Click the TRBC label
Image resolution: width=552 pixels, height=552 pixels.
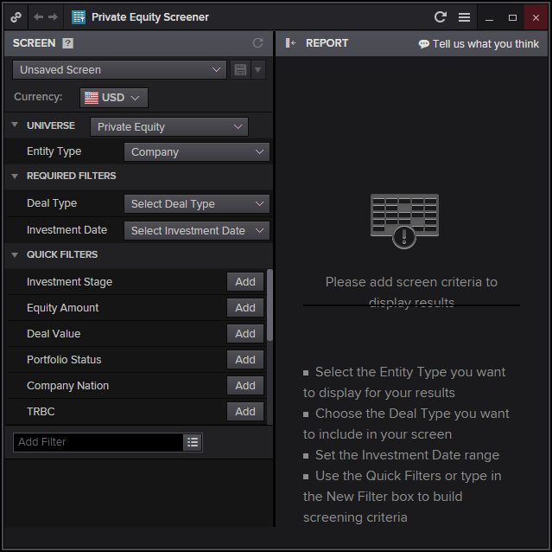point(41,411)
